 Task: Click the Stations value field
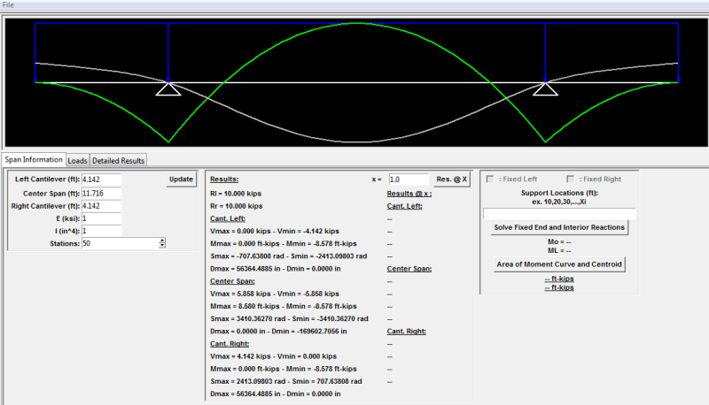point(120,243)
